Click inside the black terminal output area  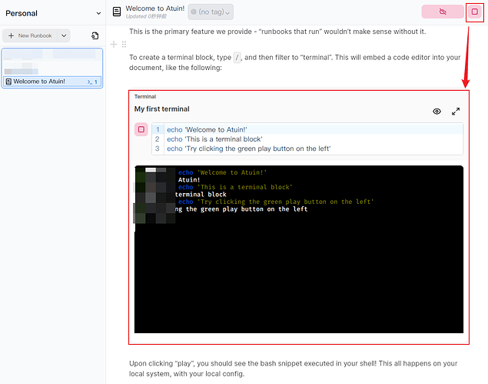point(299,249)
